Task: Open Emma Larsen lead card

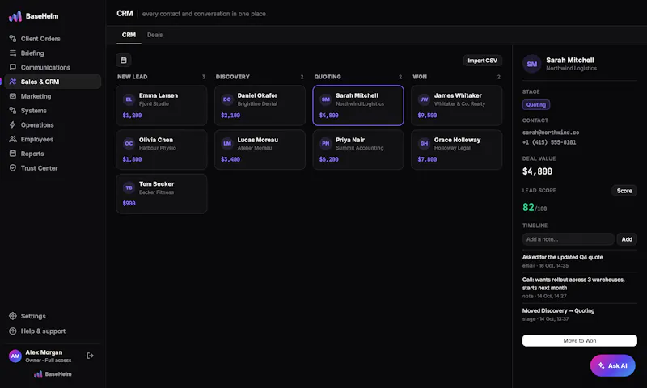Action: click(x=161, y=106)
